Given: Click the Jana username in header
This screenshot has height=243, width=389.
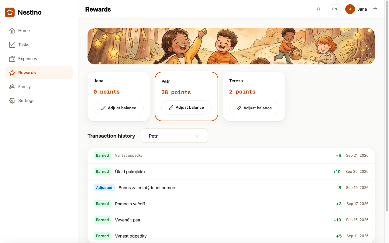Looking at the screenshot, I should [362, 9].
